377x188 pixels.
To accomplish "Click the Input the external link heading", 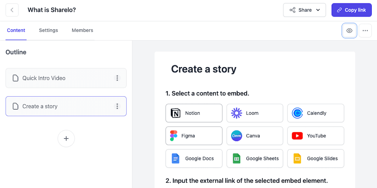I will pyautogui.click(x=247, y=180).
